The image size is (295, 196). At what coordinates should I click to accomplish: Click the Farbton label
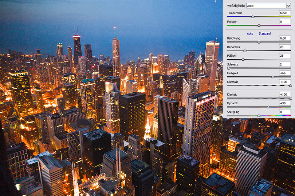click(x=232, y=22)
